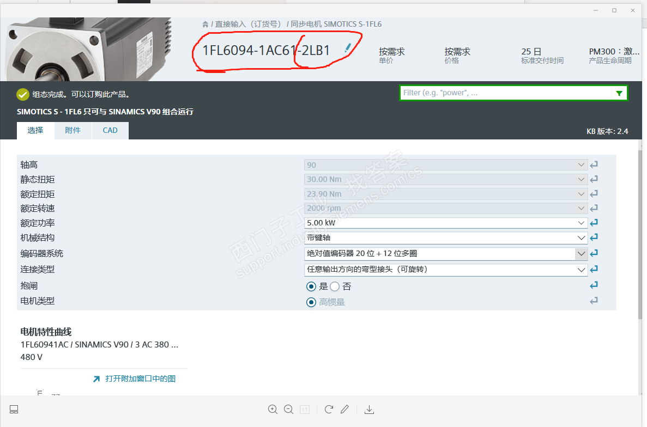Reset the 额定转速 row with return arrow

pyautogui.click(x=594, y=208)
